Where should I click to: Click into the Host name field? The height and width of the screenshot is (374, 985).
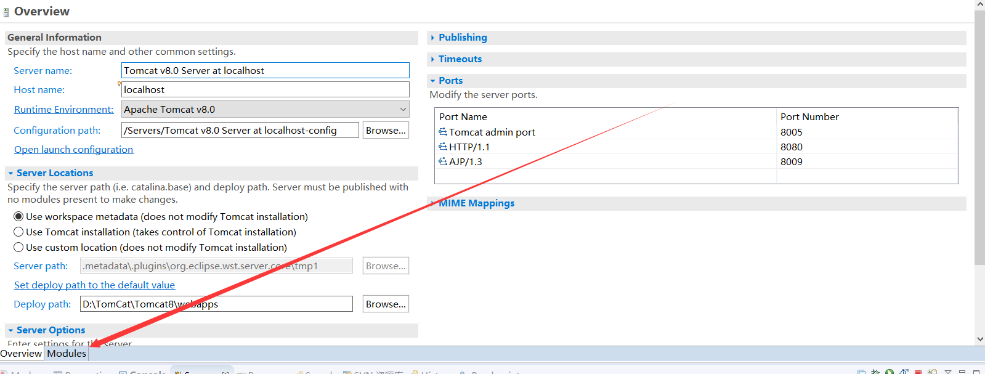click(266, 89)
